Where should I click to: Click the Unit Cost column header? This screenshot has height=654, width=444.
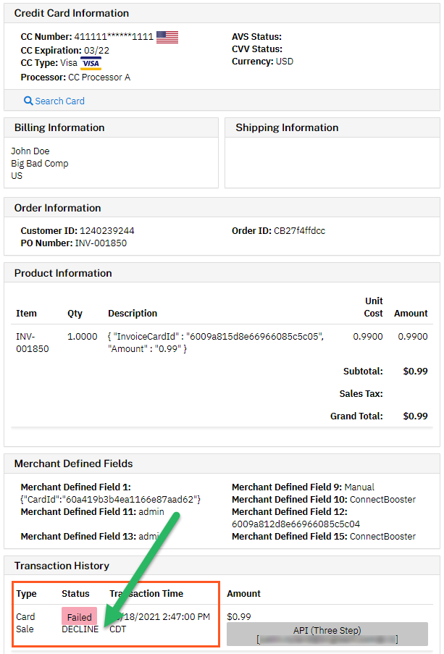[374, 307]
